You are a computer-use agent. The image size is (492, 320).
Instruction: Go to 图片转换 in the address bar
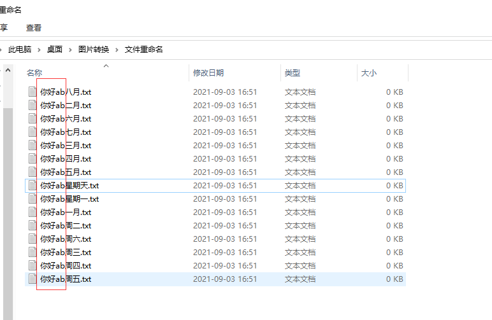pos(94,50)
